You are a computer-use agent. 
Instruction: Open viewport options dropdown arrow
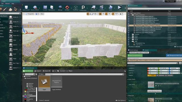(24, 14)
